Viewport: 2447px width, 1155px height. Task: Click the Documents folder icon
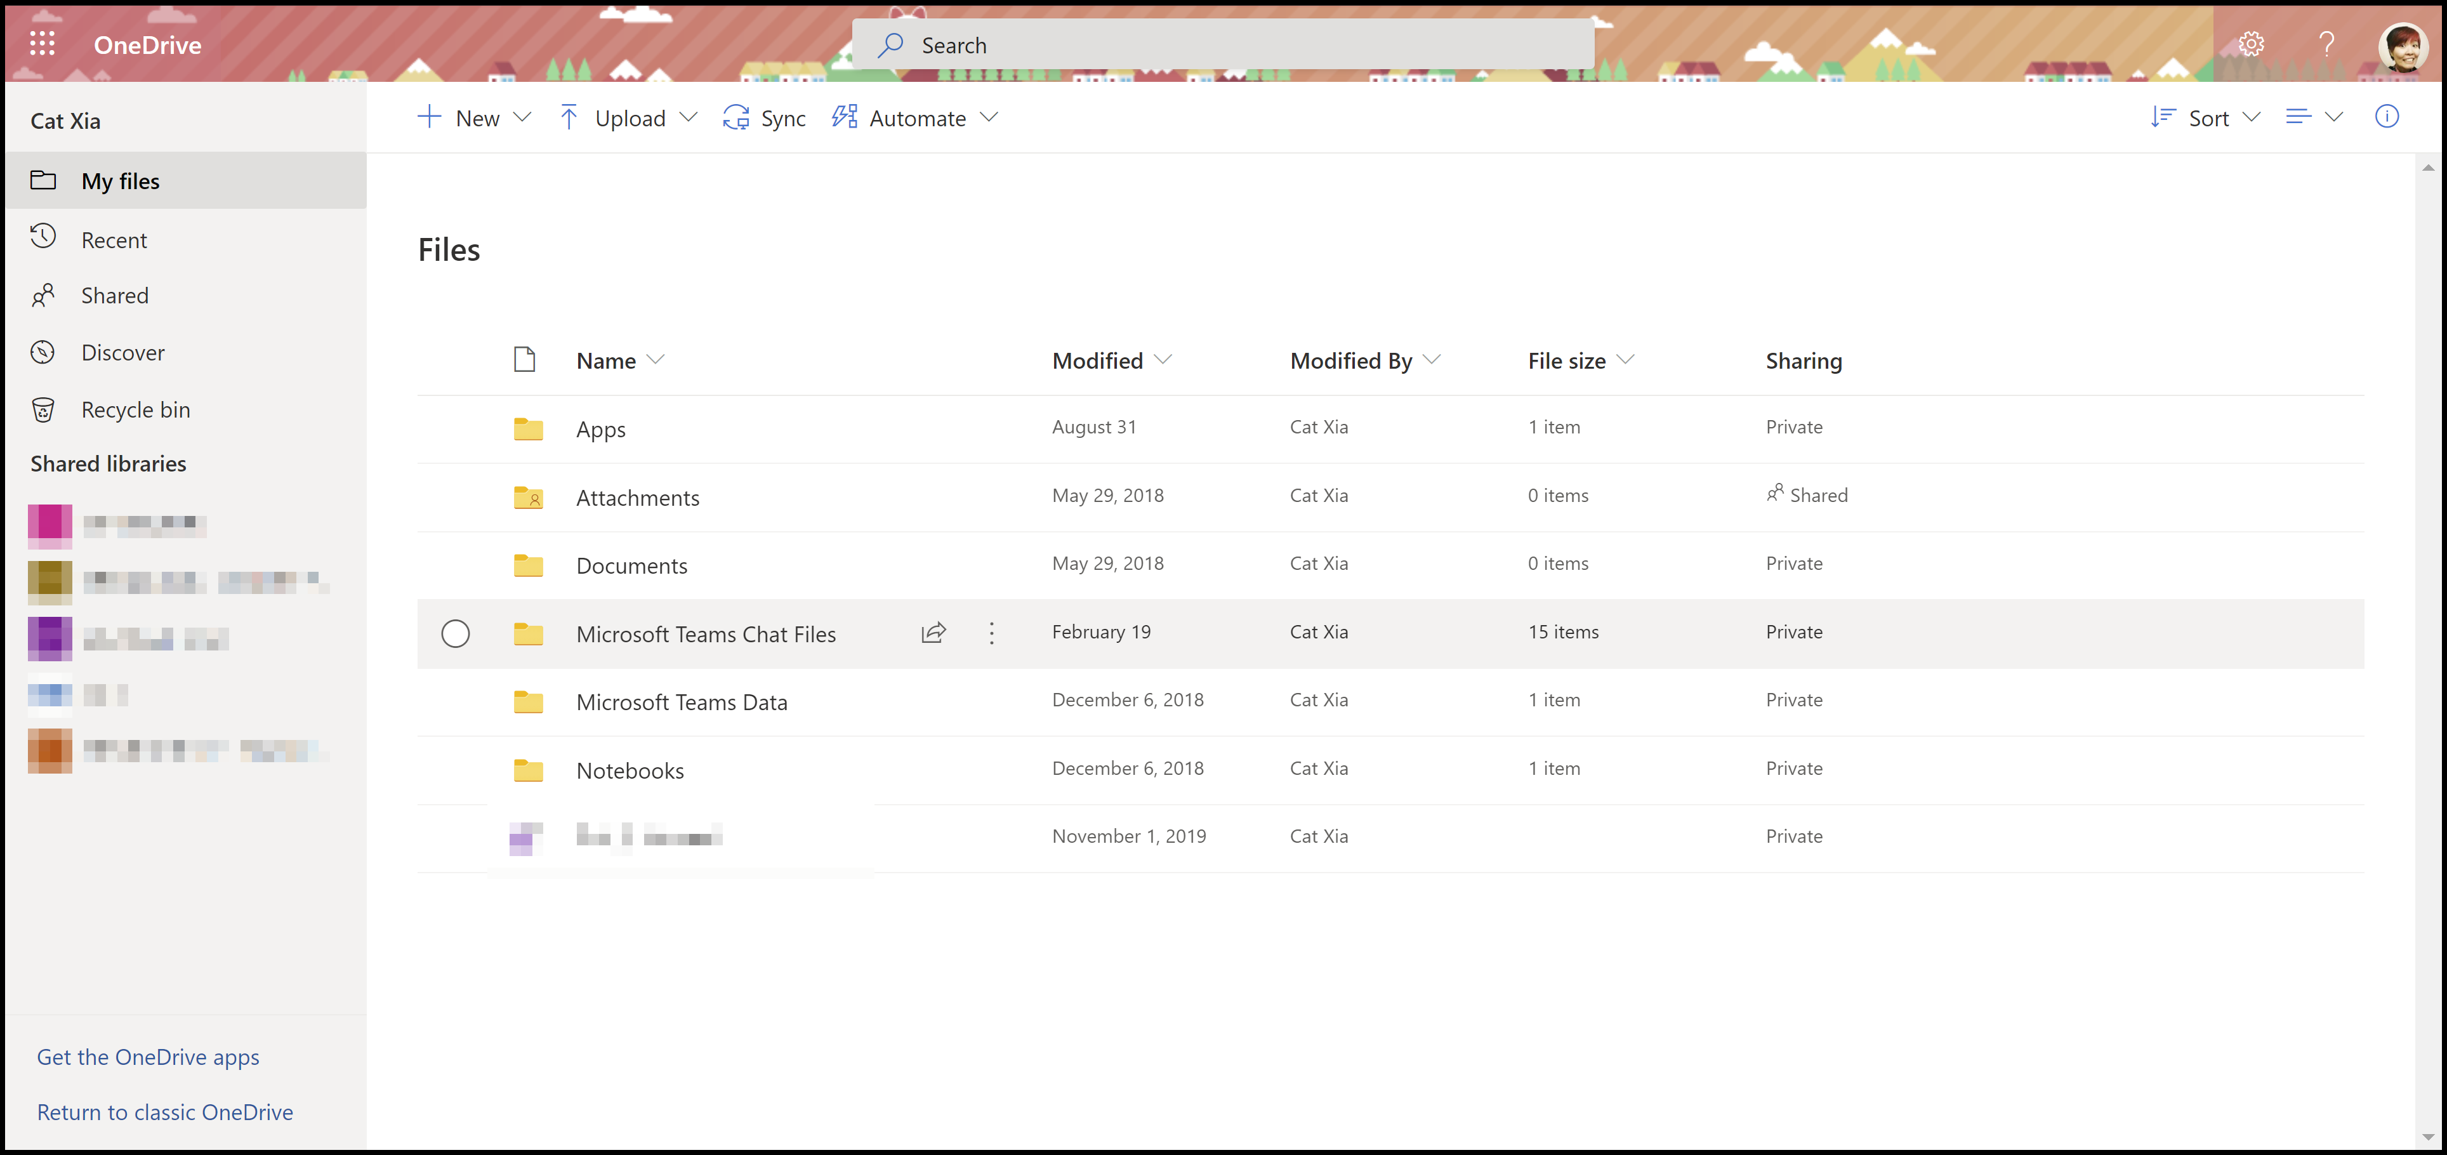(528, 565)
